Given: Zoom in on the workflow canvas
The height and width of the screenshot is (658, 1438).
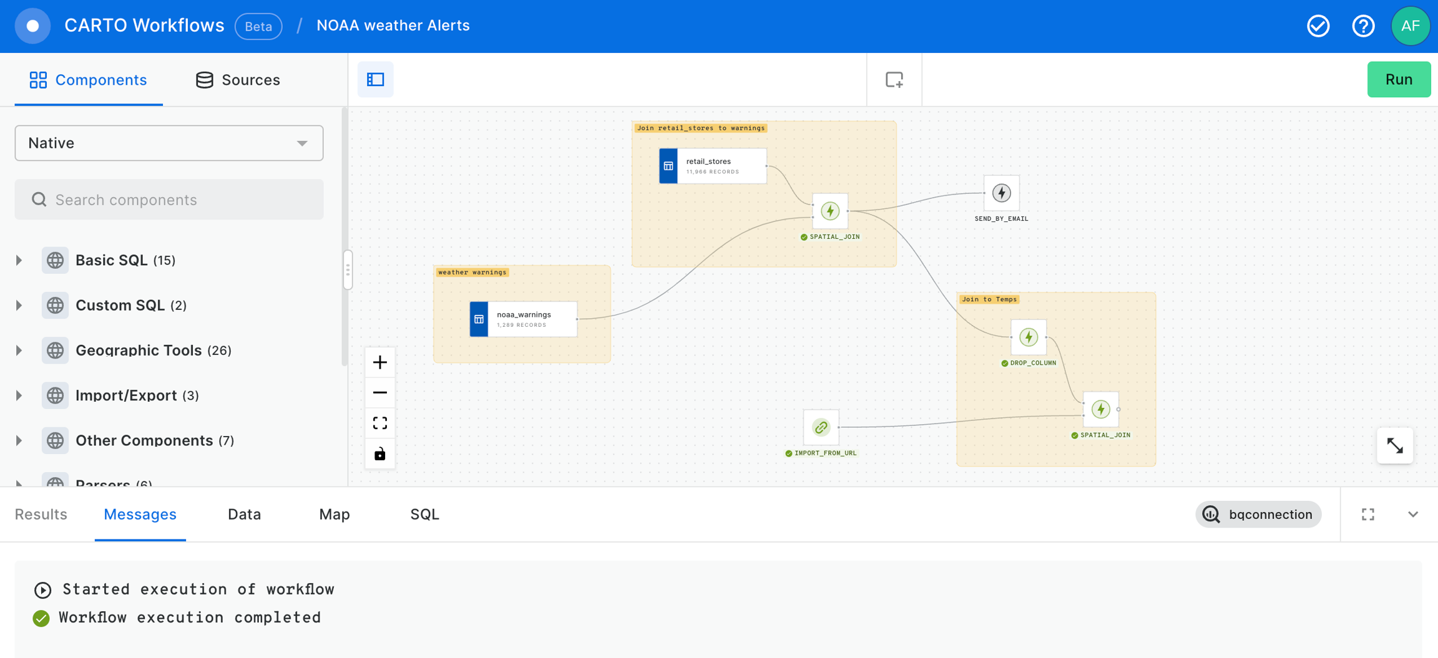Looking at the screenshot, I should point(379,362).
